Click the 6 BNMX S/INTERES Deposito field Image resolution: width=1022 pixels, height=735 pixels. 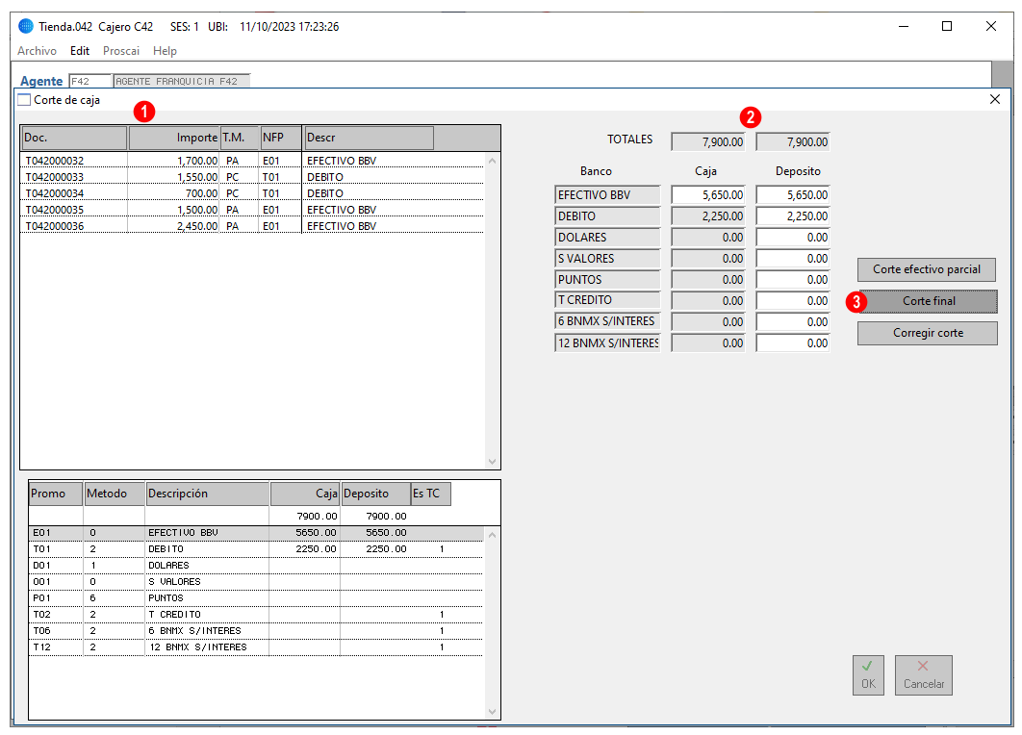793,322
